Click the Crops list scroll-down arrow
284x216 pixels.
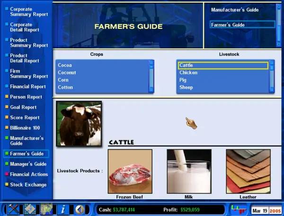(x=151, y=90)
